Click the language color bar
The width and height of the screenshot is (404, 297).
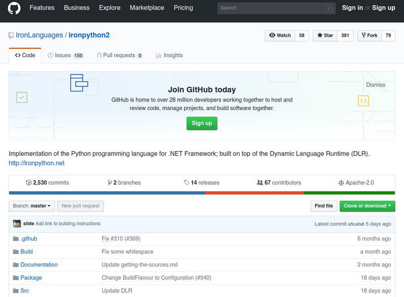201,192
